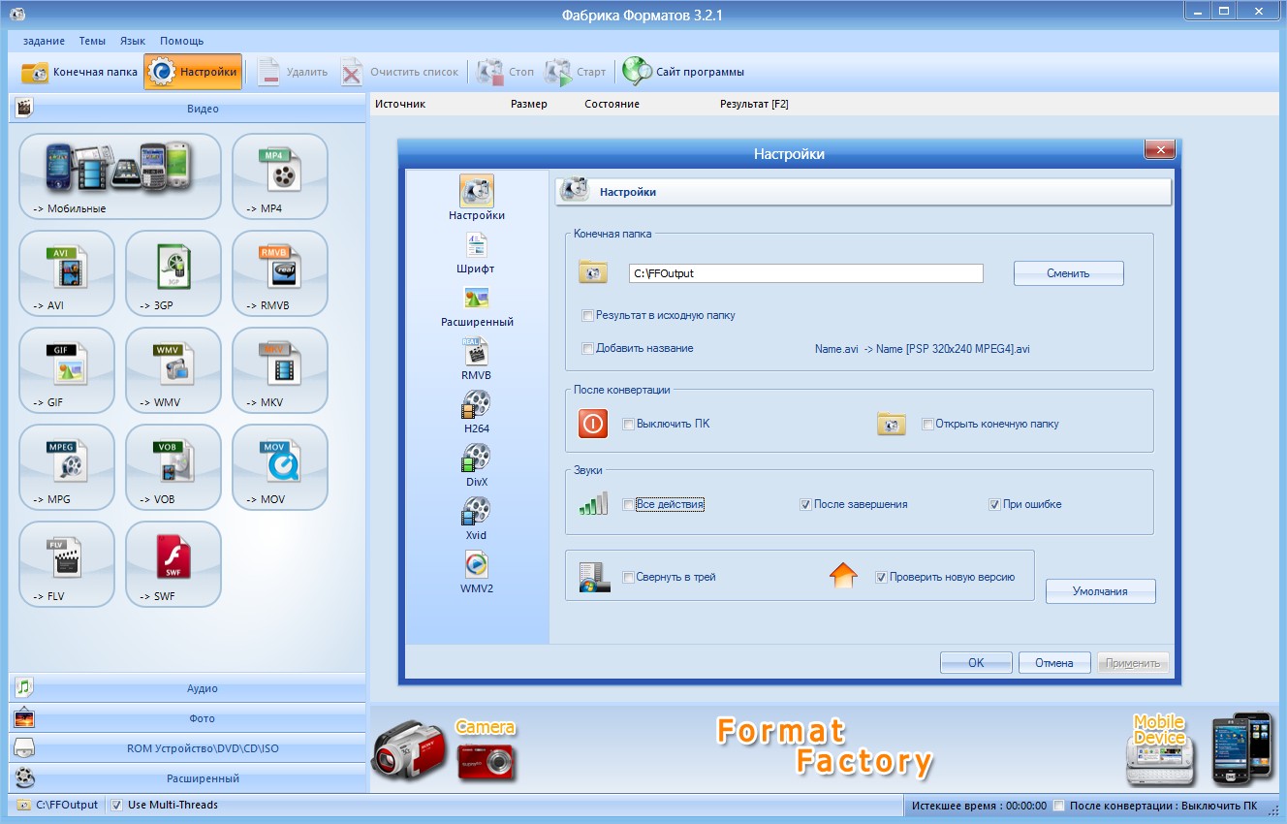
Task: Confirm settings with OK button
Action: (x=976, y=663)
